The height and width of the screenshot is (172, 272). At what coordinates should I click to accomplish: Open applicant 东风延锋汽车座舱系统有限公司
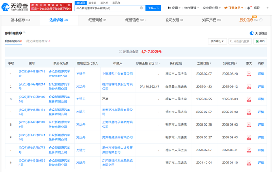tap(117, 163)
